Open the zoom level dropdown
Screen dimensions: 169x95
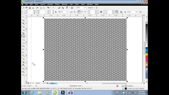point(85,8)
